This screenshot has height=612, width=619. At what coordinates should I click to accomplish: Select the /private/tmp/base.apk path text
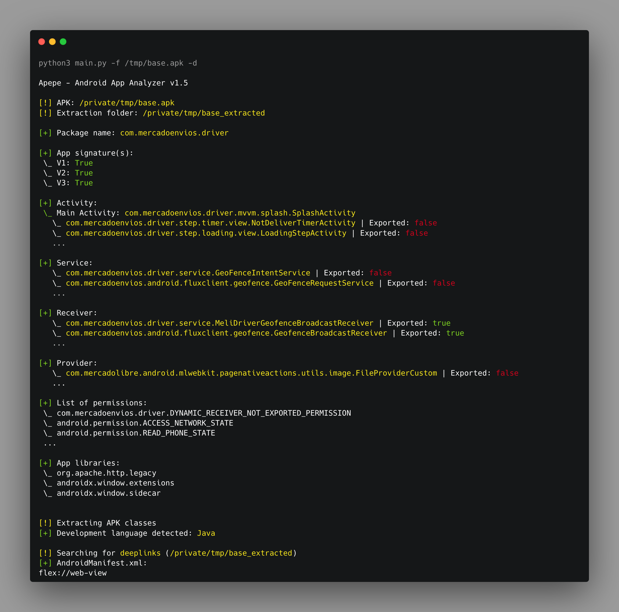127,103
